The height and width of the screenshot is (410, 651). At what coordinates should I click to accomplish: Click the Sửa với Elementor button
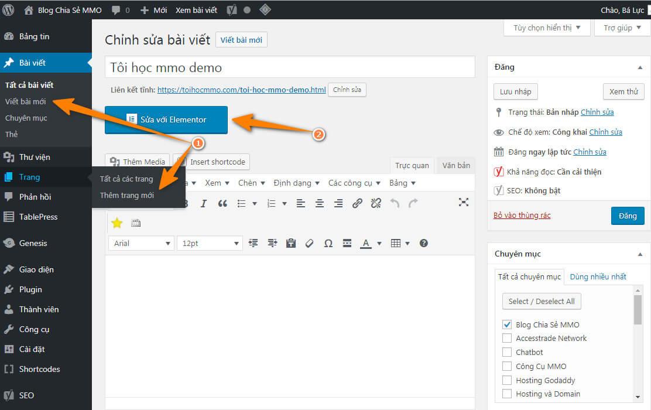tap(166, 119)
